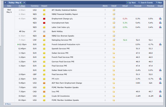Image resolution: width=166 pixels, height=107 pixels.
Task: Go to previous day with left arrow
Action: [5, 3]
